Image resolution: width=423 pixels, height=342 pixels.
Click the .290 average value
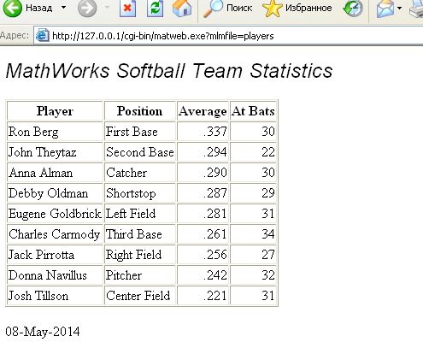pyautogui.click(x=215, y=173)
